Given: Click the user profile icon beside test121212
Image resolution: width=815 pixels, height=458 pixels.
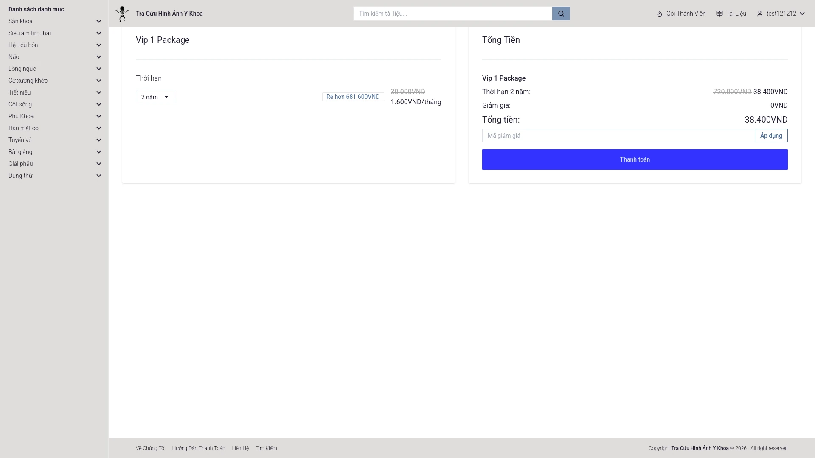Looking at the screenshot, I should (760, 14).
